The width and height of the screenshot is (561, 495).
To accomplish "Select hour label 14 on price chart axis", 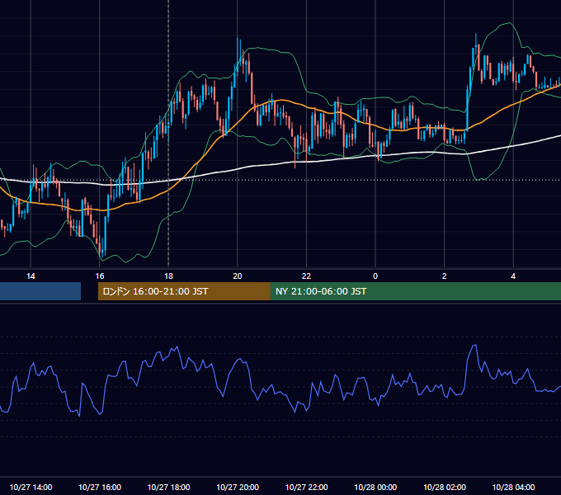I will pos(31,276).
